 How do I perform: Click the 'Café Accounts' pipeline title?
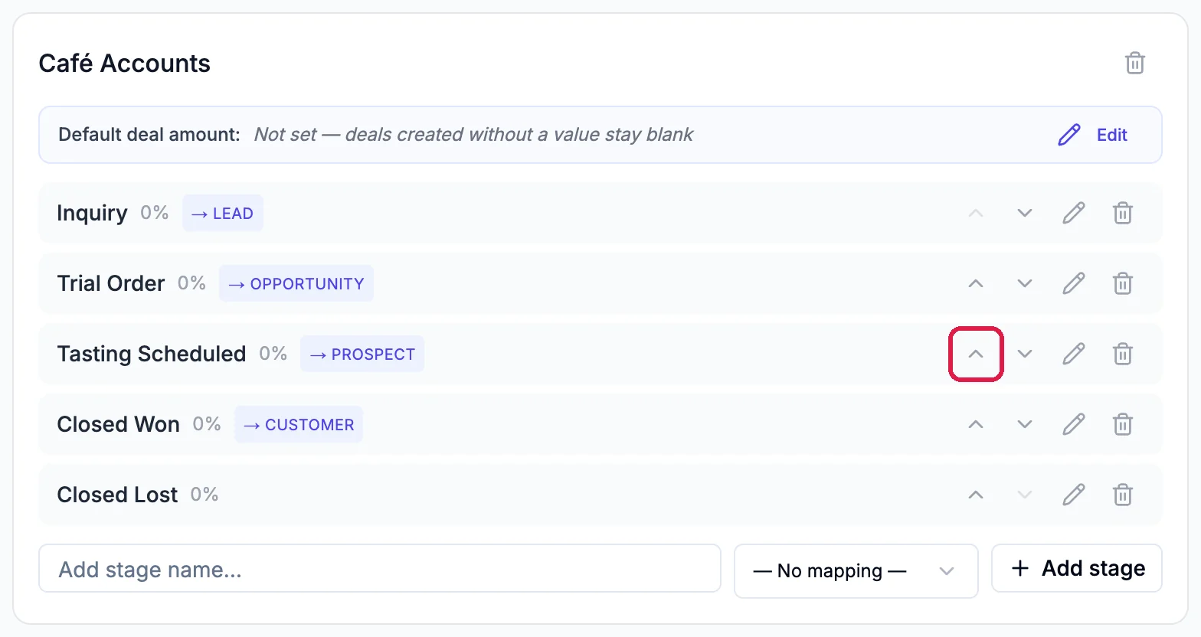(x=125, y=63)
